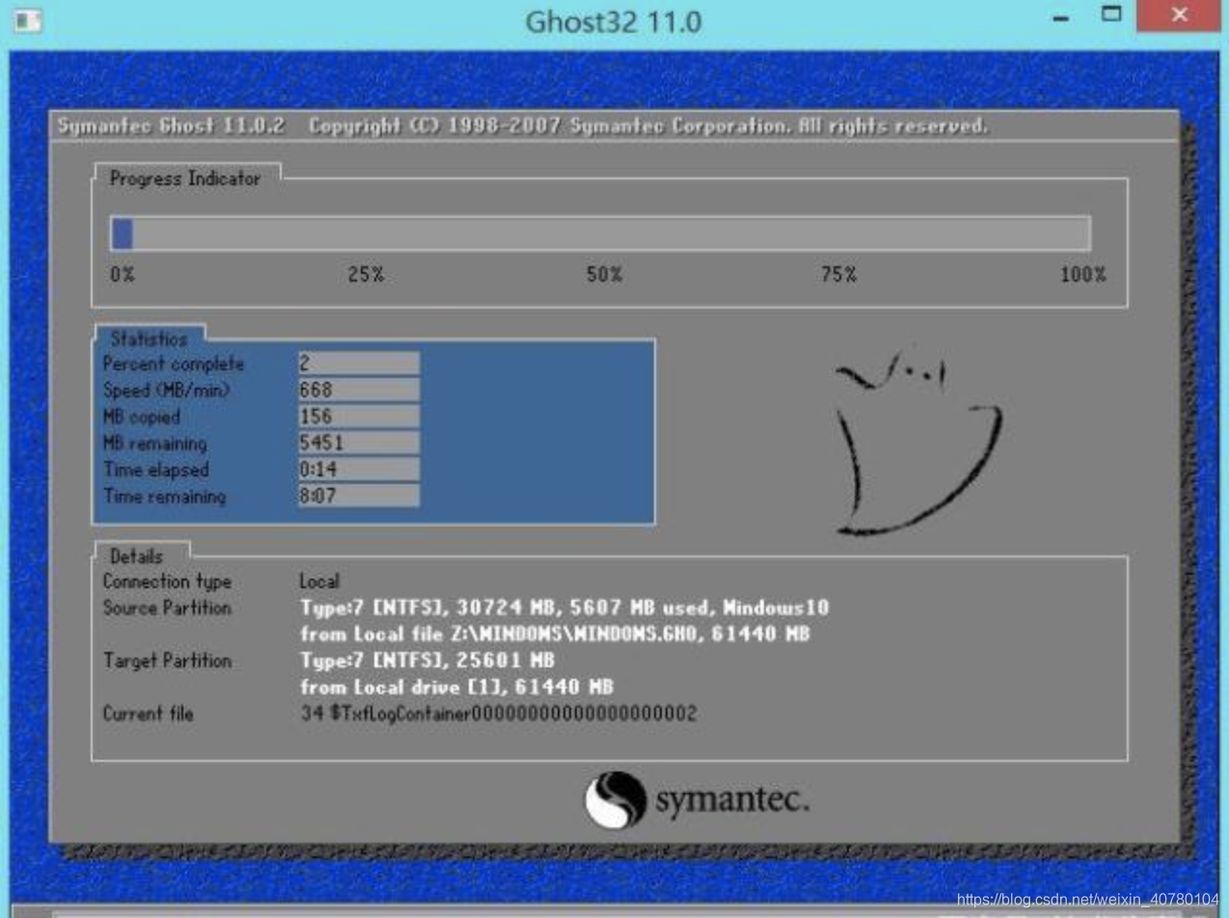Click the WINDOWS.GHO file path line

tap(555, 634)
